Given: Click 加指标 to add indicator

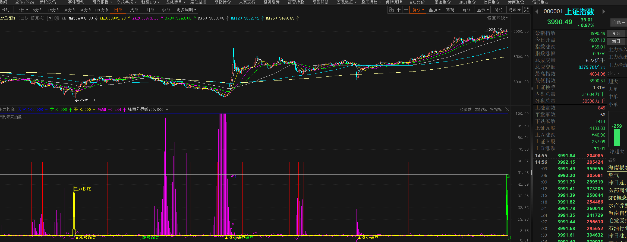Looking at the screenshot, I should (x=481, y=110).
